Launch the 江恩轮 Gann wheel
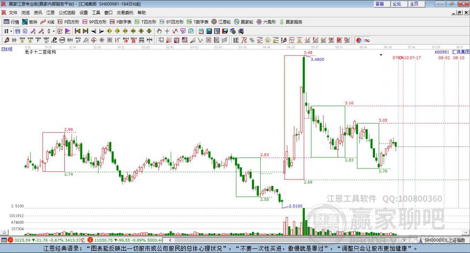The image size is (470, 253). click(221, 22)
